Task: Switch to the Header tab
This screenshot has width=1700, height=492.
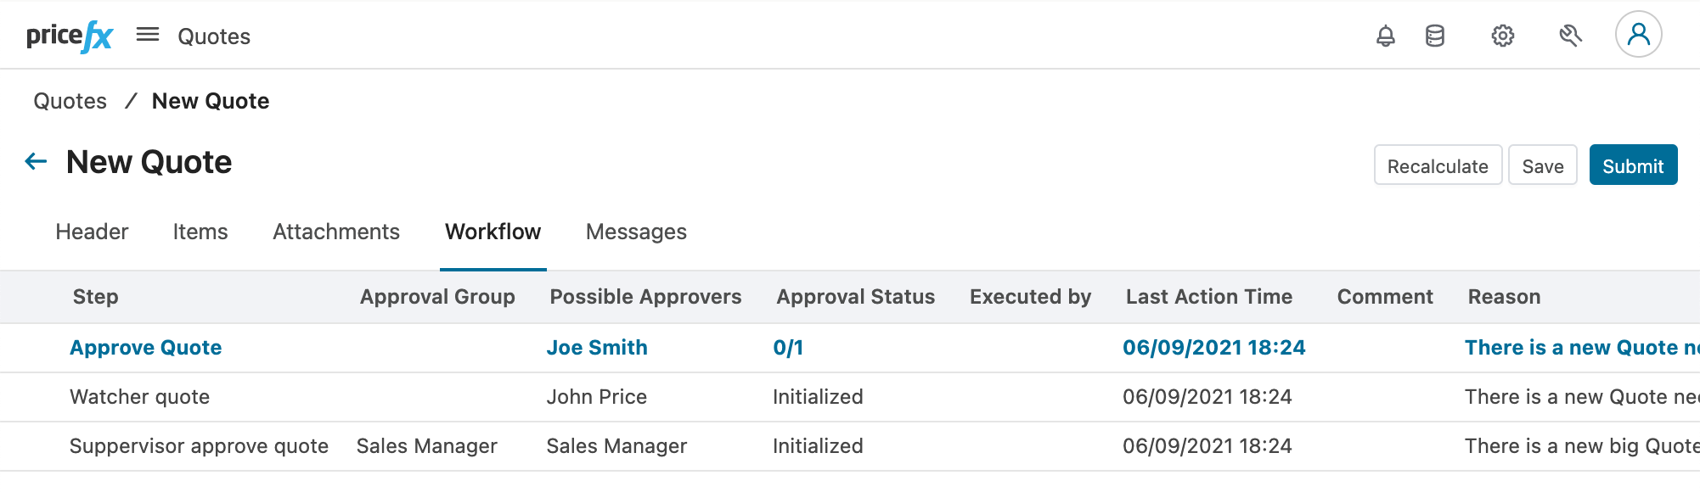Action: click(91, 232)
